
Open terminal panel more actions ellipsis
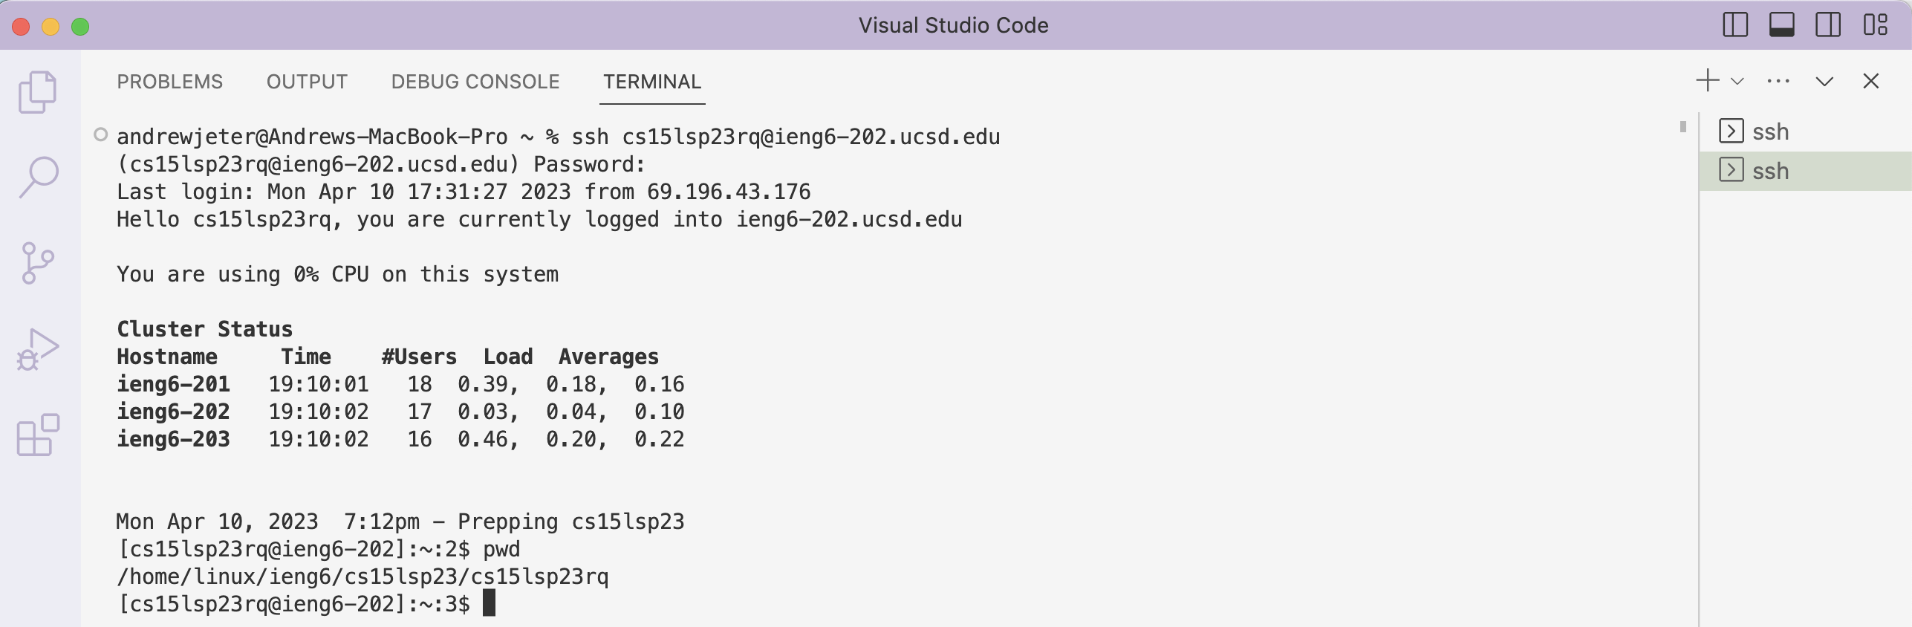1778,81
